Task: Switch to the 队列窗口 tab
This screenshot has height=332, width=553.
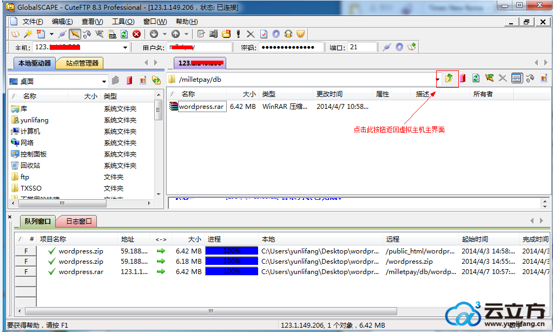Action: click(x=37, y=222)
